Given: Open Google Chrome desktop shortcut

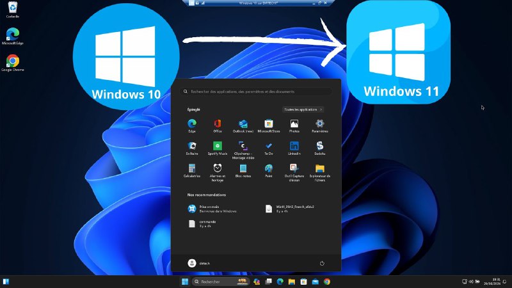Looking at the screenshot, I should pyautogui.click(x=12, y=63).
